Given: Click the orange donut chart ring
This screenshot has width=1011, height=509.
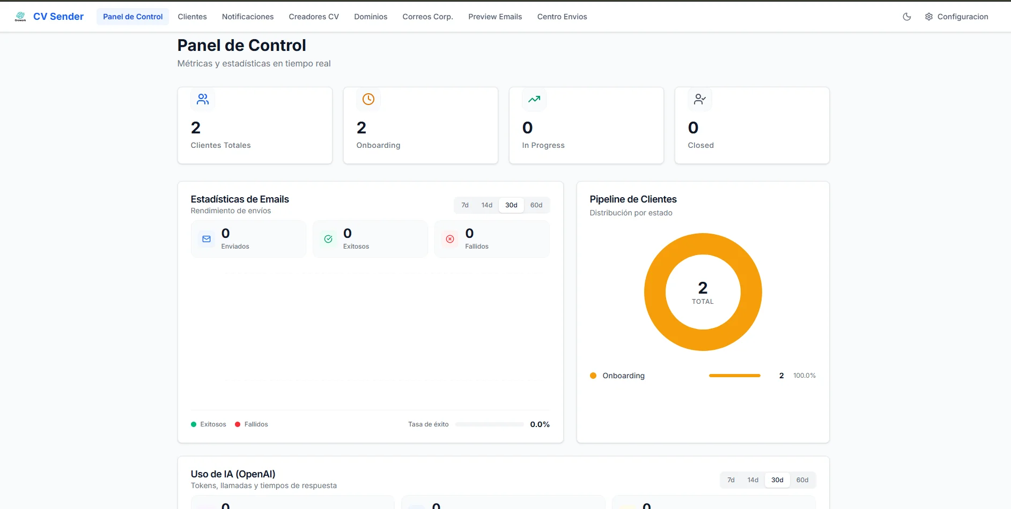Looking at the screenshot, I should click(x=655, y=292).
